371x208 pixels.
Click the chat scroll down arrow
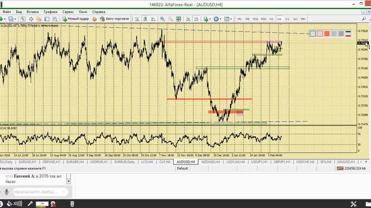68,181
